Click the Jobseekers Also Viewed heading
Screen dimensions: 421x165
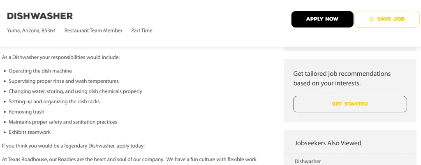coord(328,143)
